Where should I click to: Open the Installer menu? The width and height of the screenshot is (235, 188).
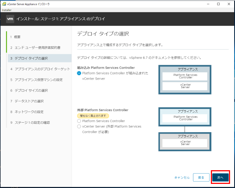(x=7, y=10)
